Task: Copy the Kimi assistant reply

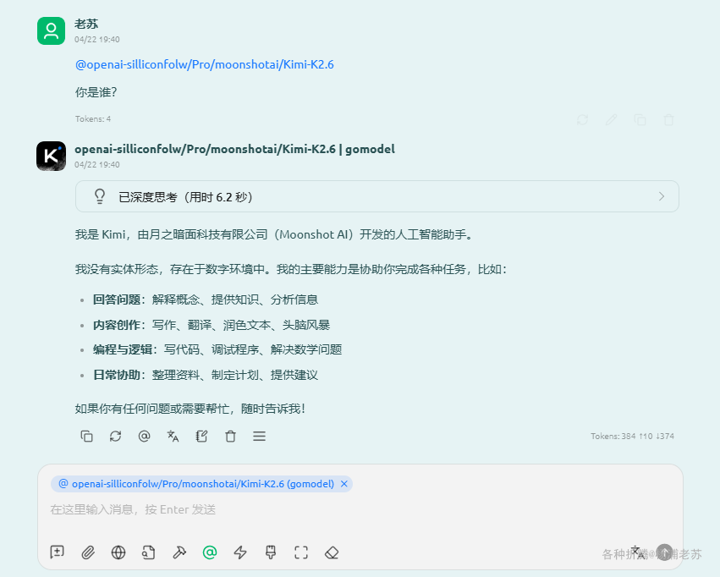Action: click(86, 436)
